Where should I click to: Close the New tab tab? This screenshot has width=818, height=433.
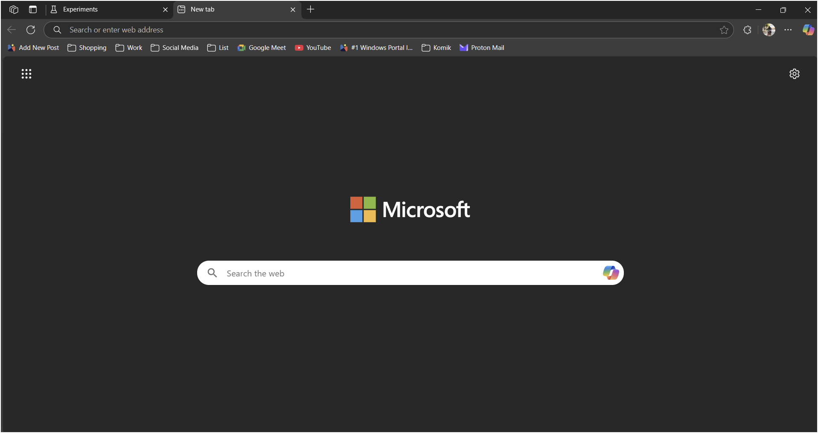pyautogui.click(x=293, y=9)
